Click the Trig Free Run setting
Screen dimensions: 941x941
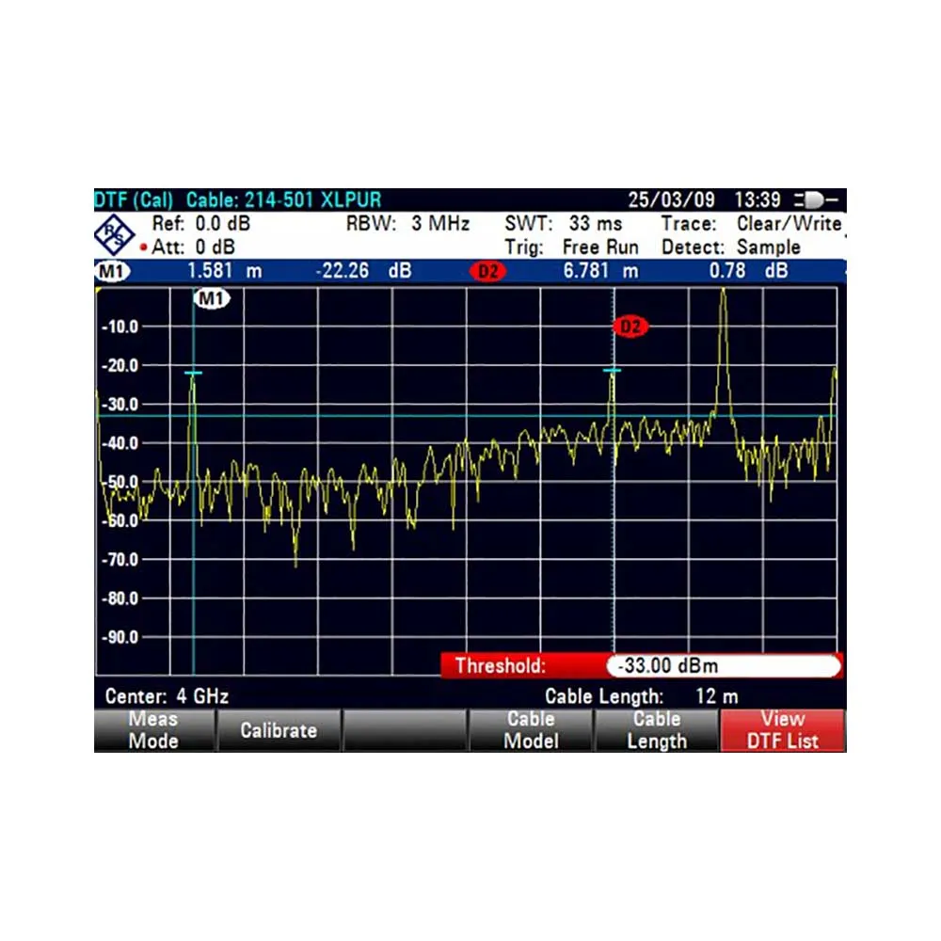(x=571, y=247)
